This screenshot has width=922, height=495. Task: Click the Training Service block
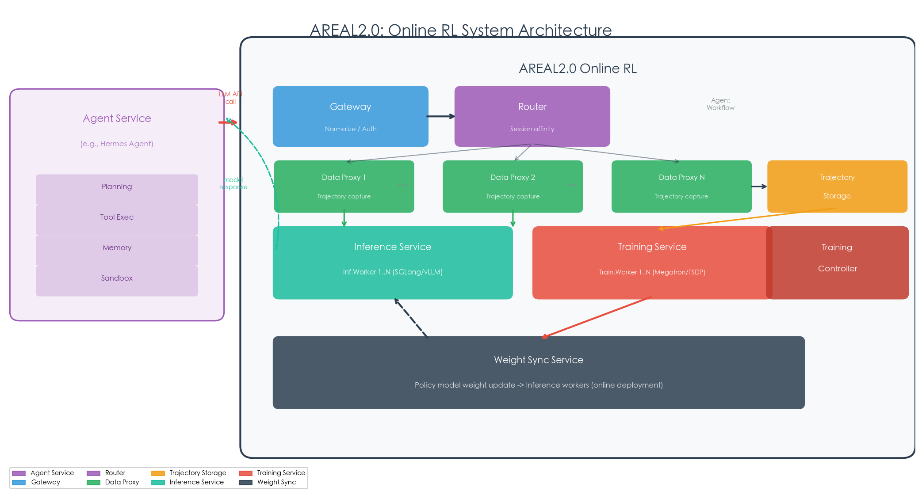[x=652, y=263]
